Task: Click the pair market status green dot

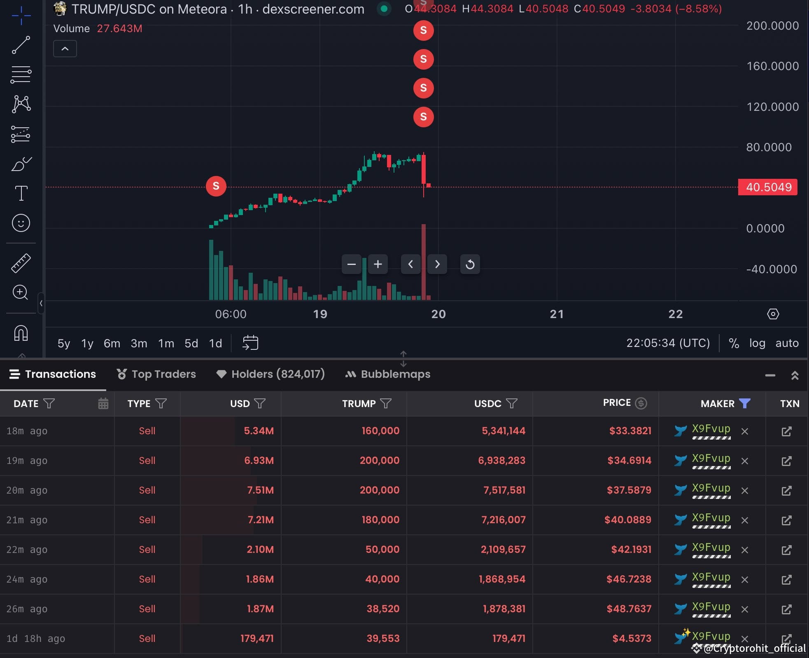Action: click(x=384, y=9)
